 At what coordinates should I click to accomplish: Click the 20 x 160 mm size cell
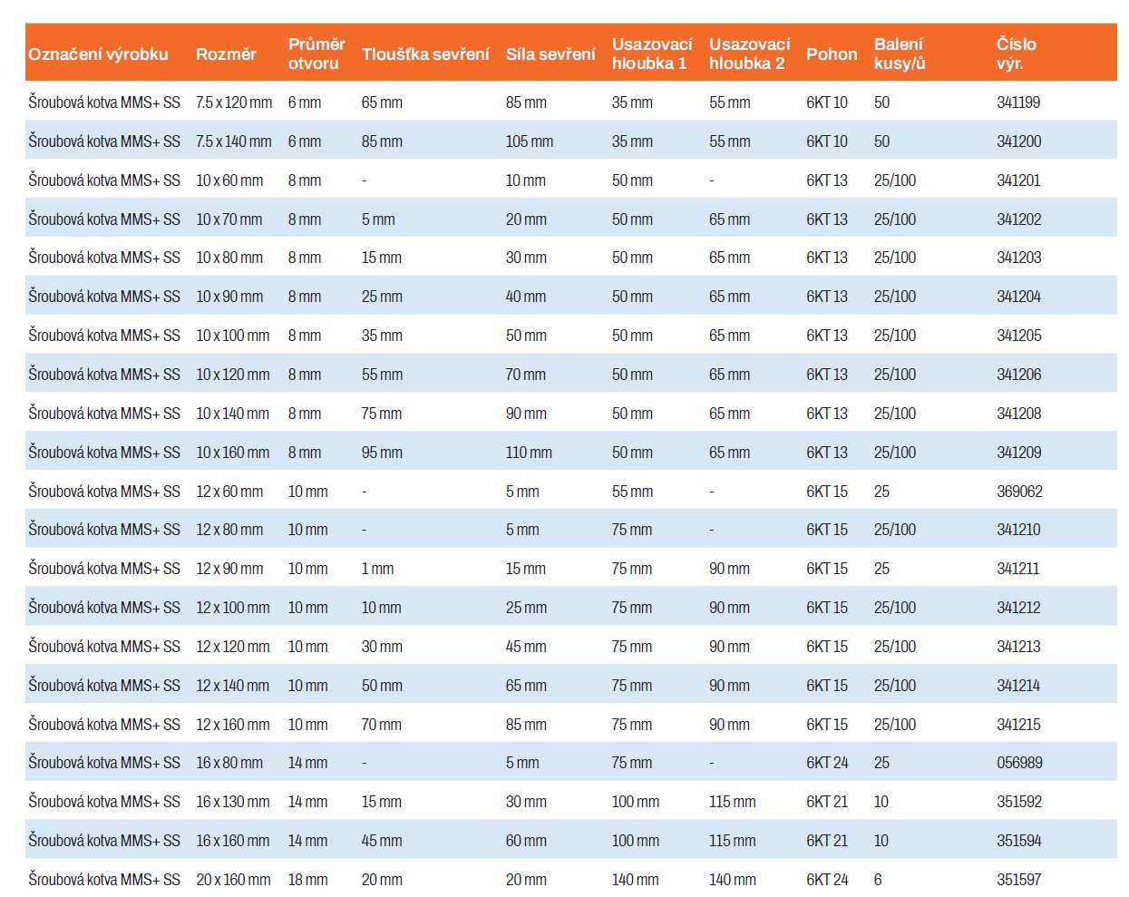point(233,880)
